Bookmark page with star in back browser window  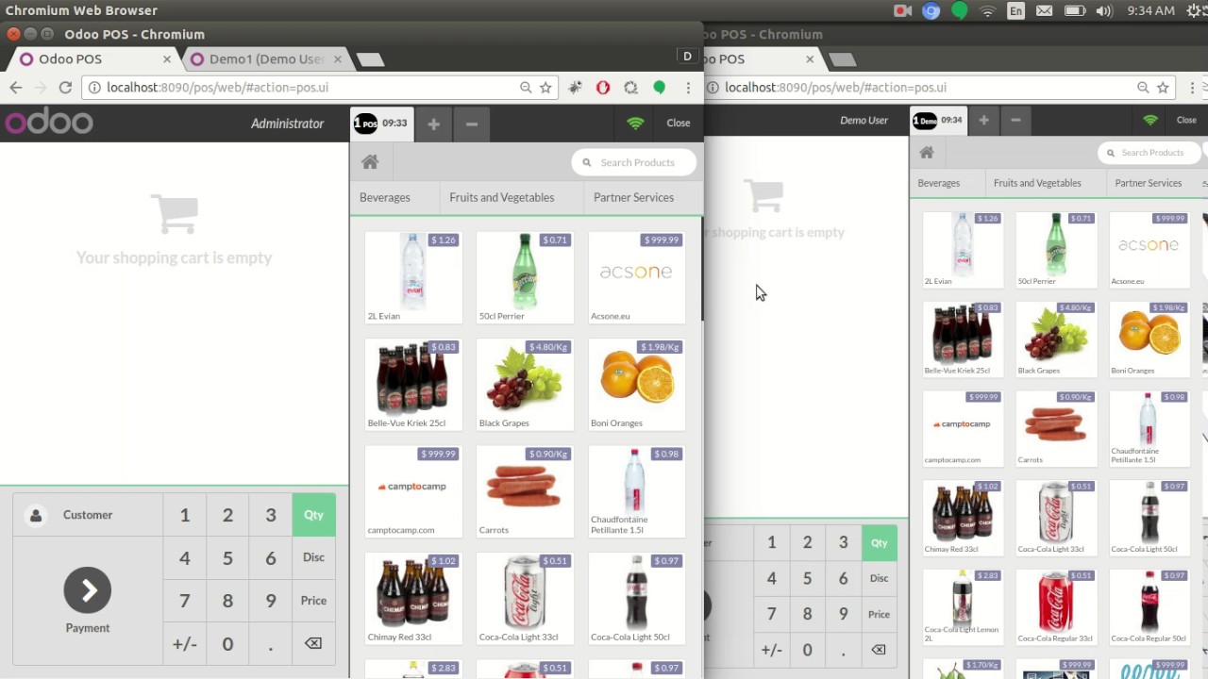click(1164, 87)
